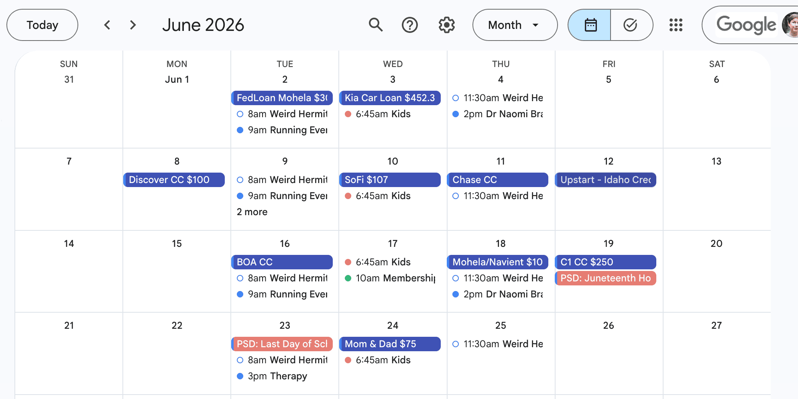Open the FedLoan Mohela event on June 2
The height and width of the screenshot is (399, 798).
(282, 98)
